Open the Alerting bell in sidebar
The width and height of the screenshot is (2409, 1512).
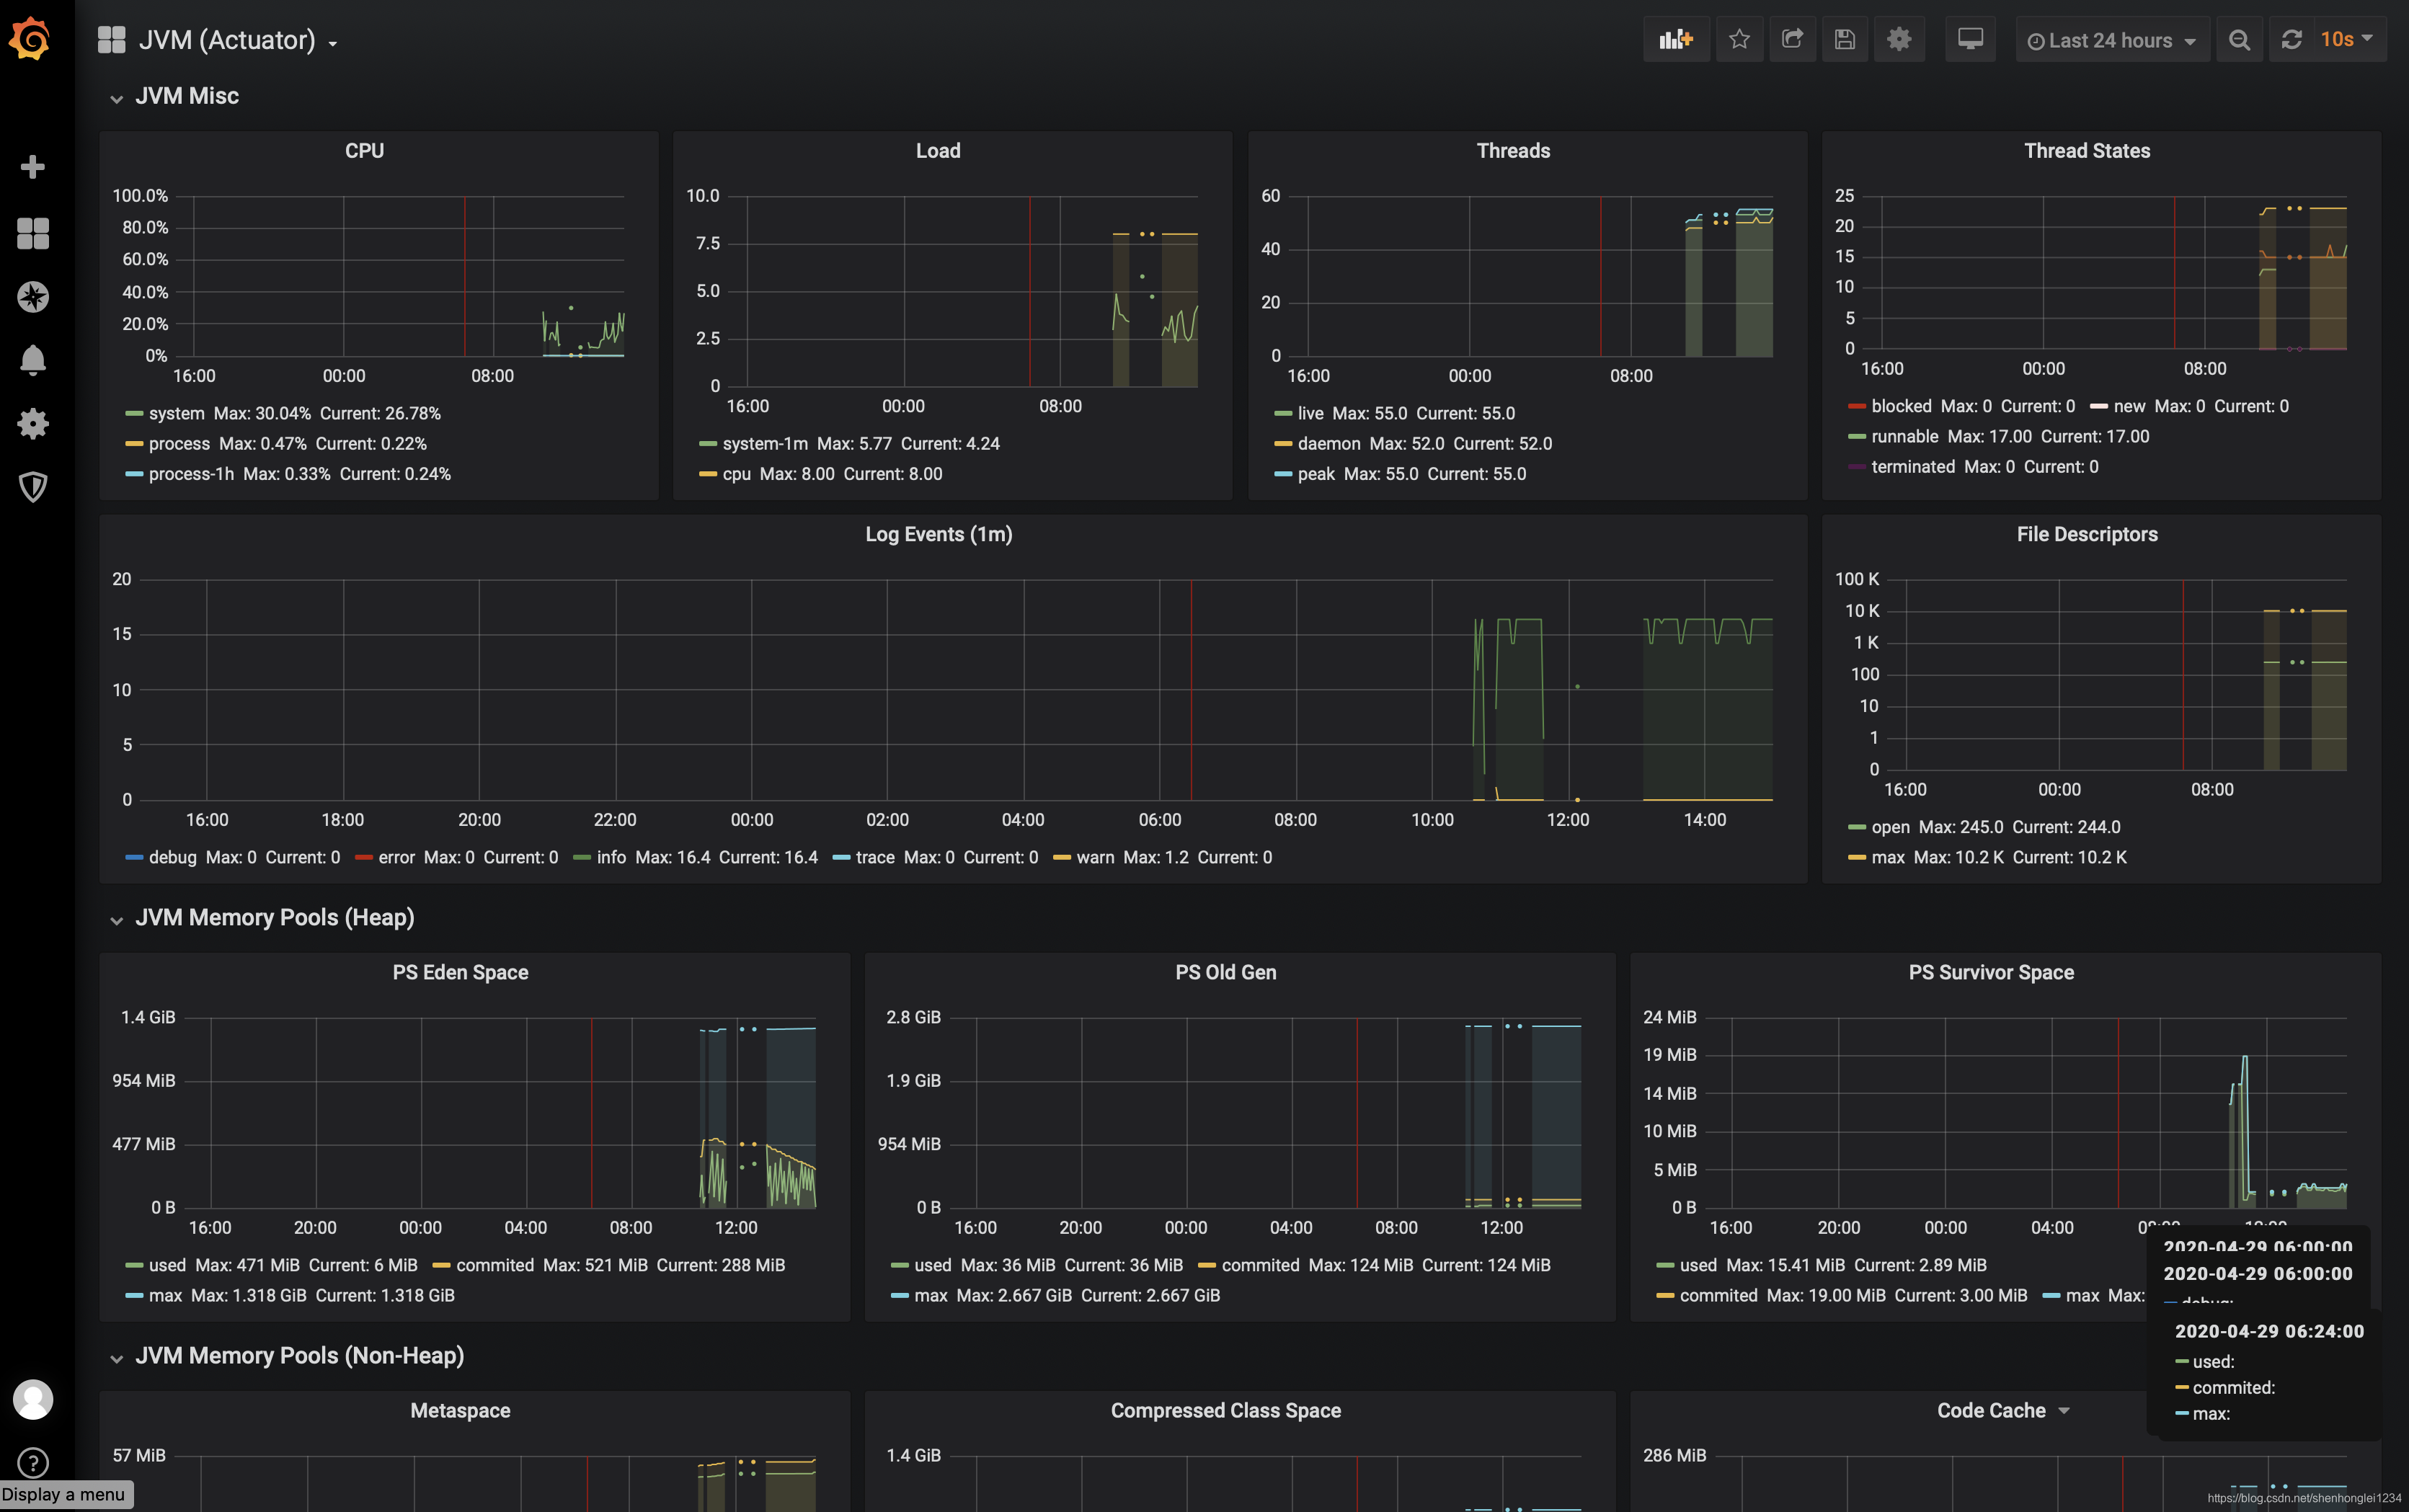pyautogui.click(x=33, y=360)
